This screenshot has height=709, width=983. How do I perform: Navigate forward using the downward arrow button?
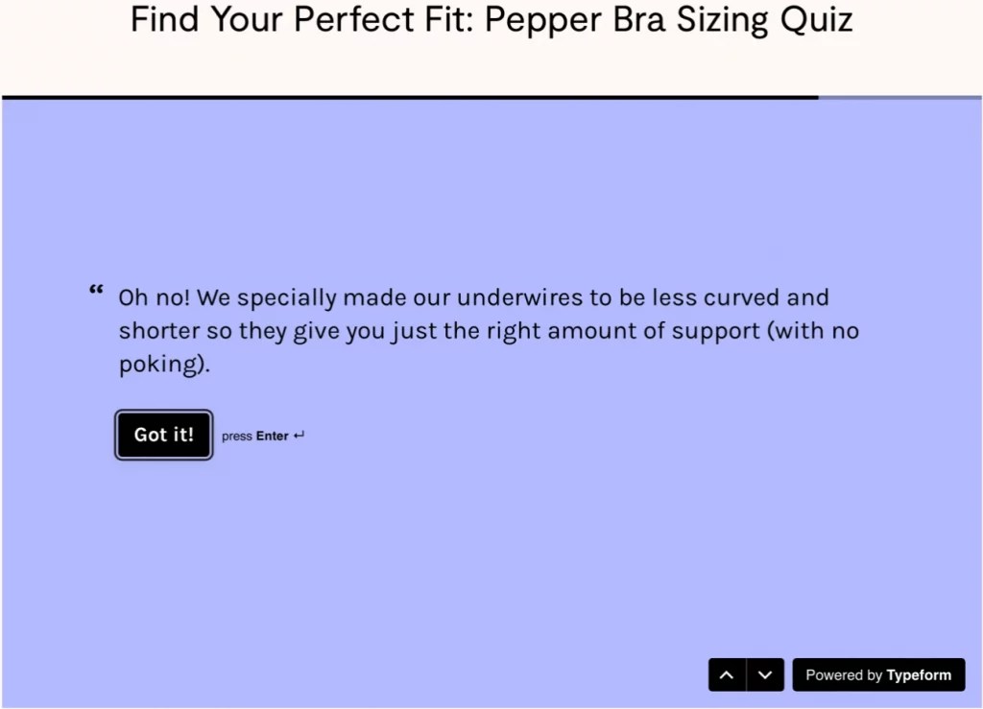point(765,674)
